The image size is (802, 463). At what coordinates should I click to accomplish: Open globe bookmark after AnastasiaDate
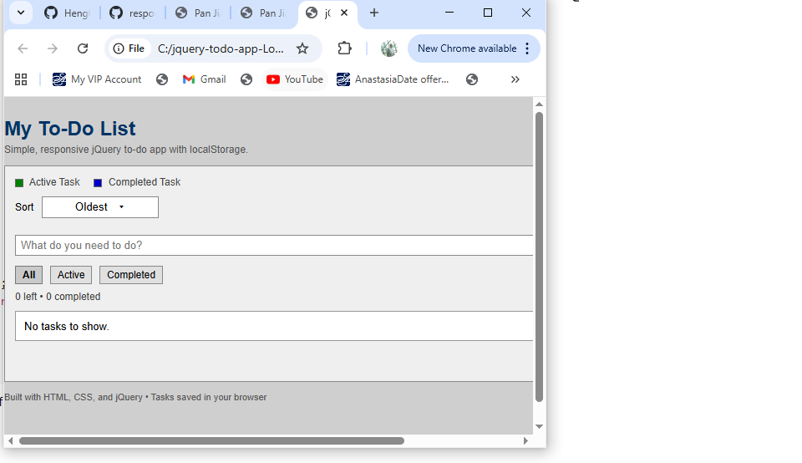472,79
